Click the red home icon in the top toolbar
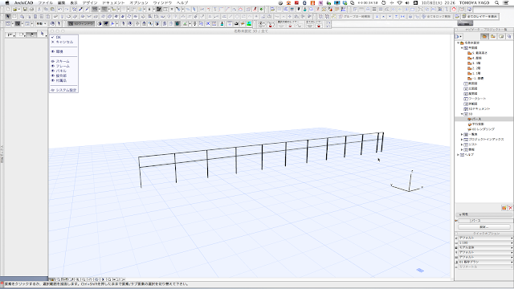Screen dimensions: 514x289 (454, 10)
